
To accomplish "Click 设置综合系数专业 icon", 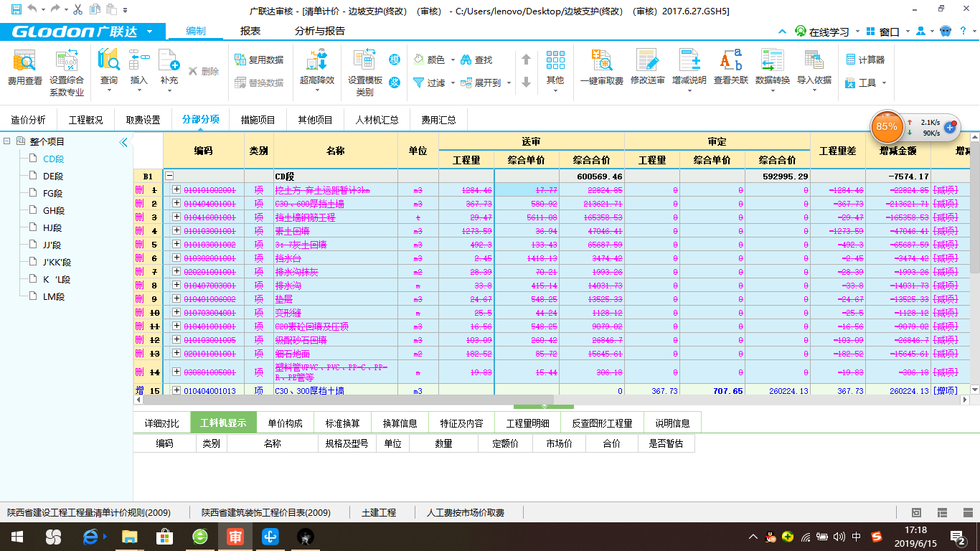I will (67, 74).
